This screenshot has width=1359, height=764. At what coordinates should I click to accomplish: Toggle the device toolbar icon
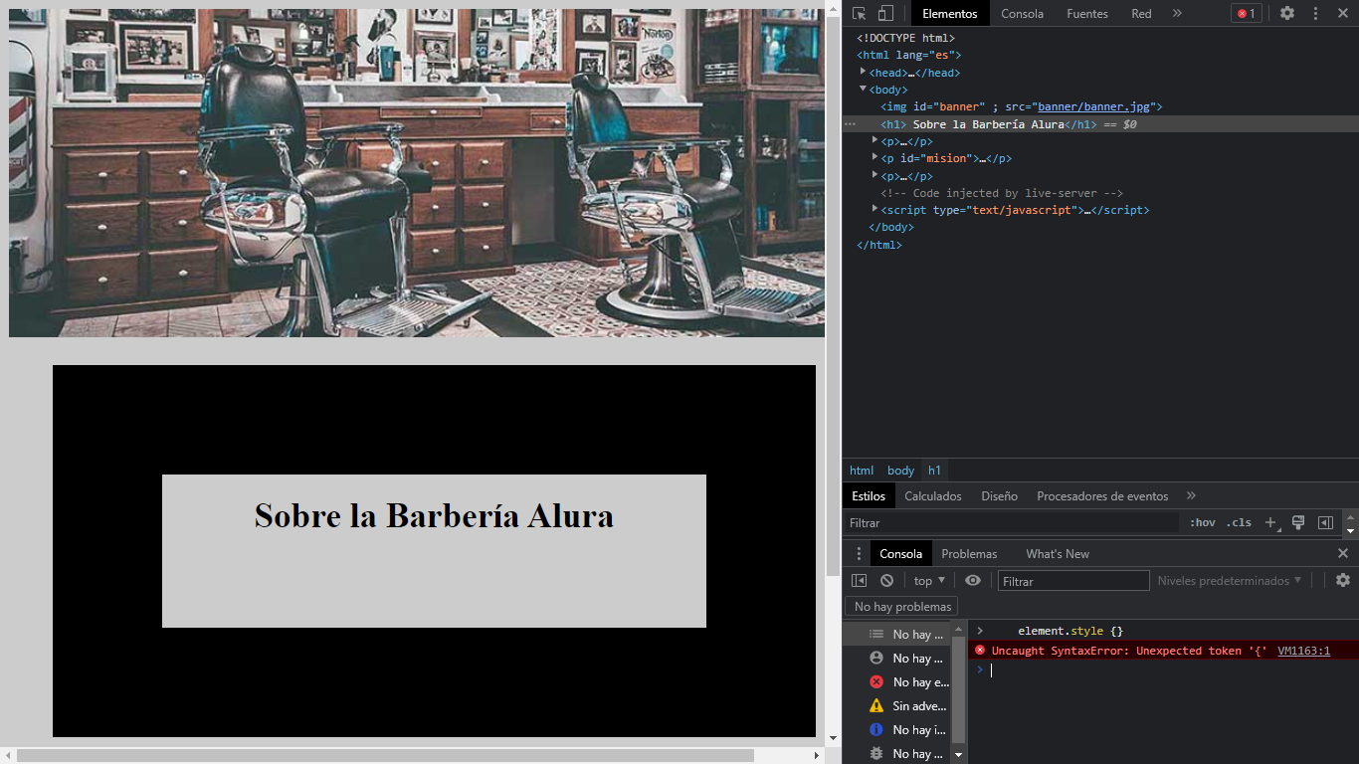(x=885, y=13)
